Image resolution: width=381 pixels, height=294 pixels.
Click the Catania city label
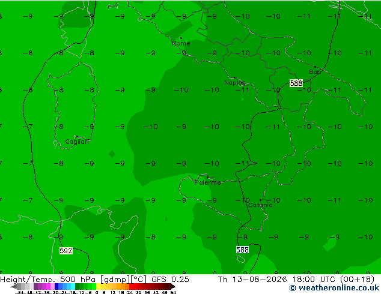point(260,205)
